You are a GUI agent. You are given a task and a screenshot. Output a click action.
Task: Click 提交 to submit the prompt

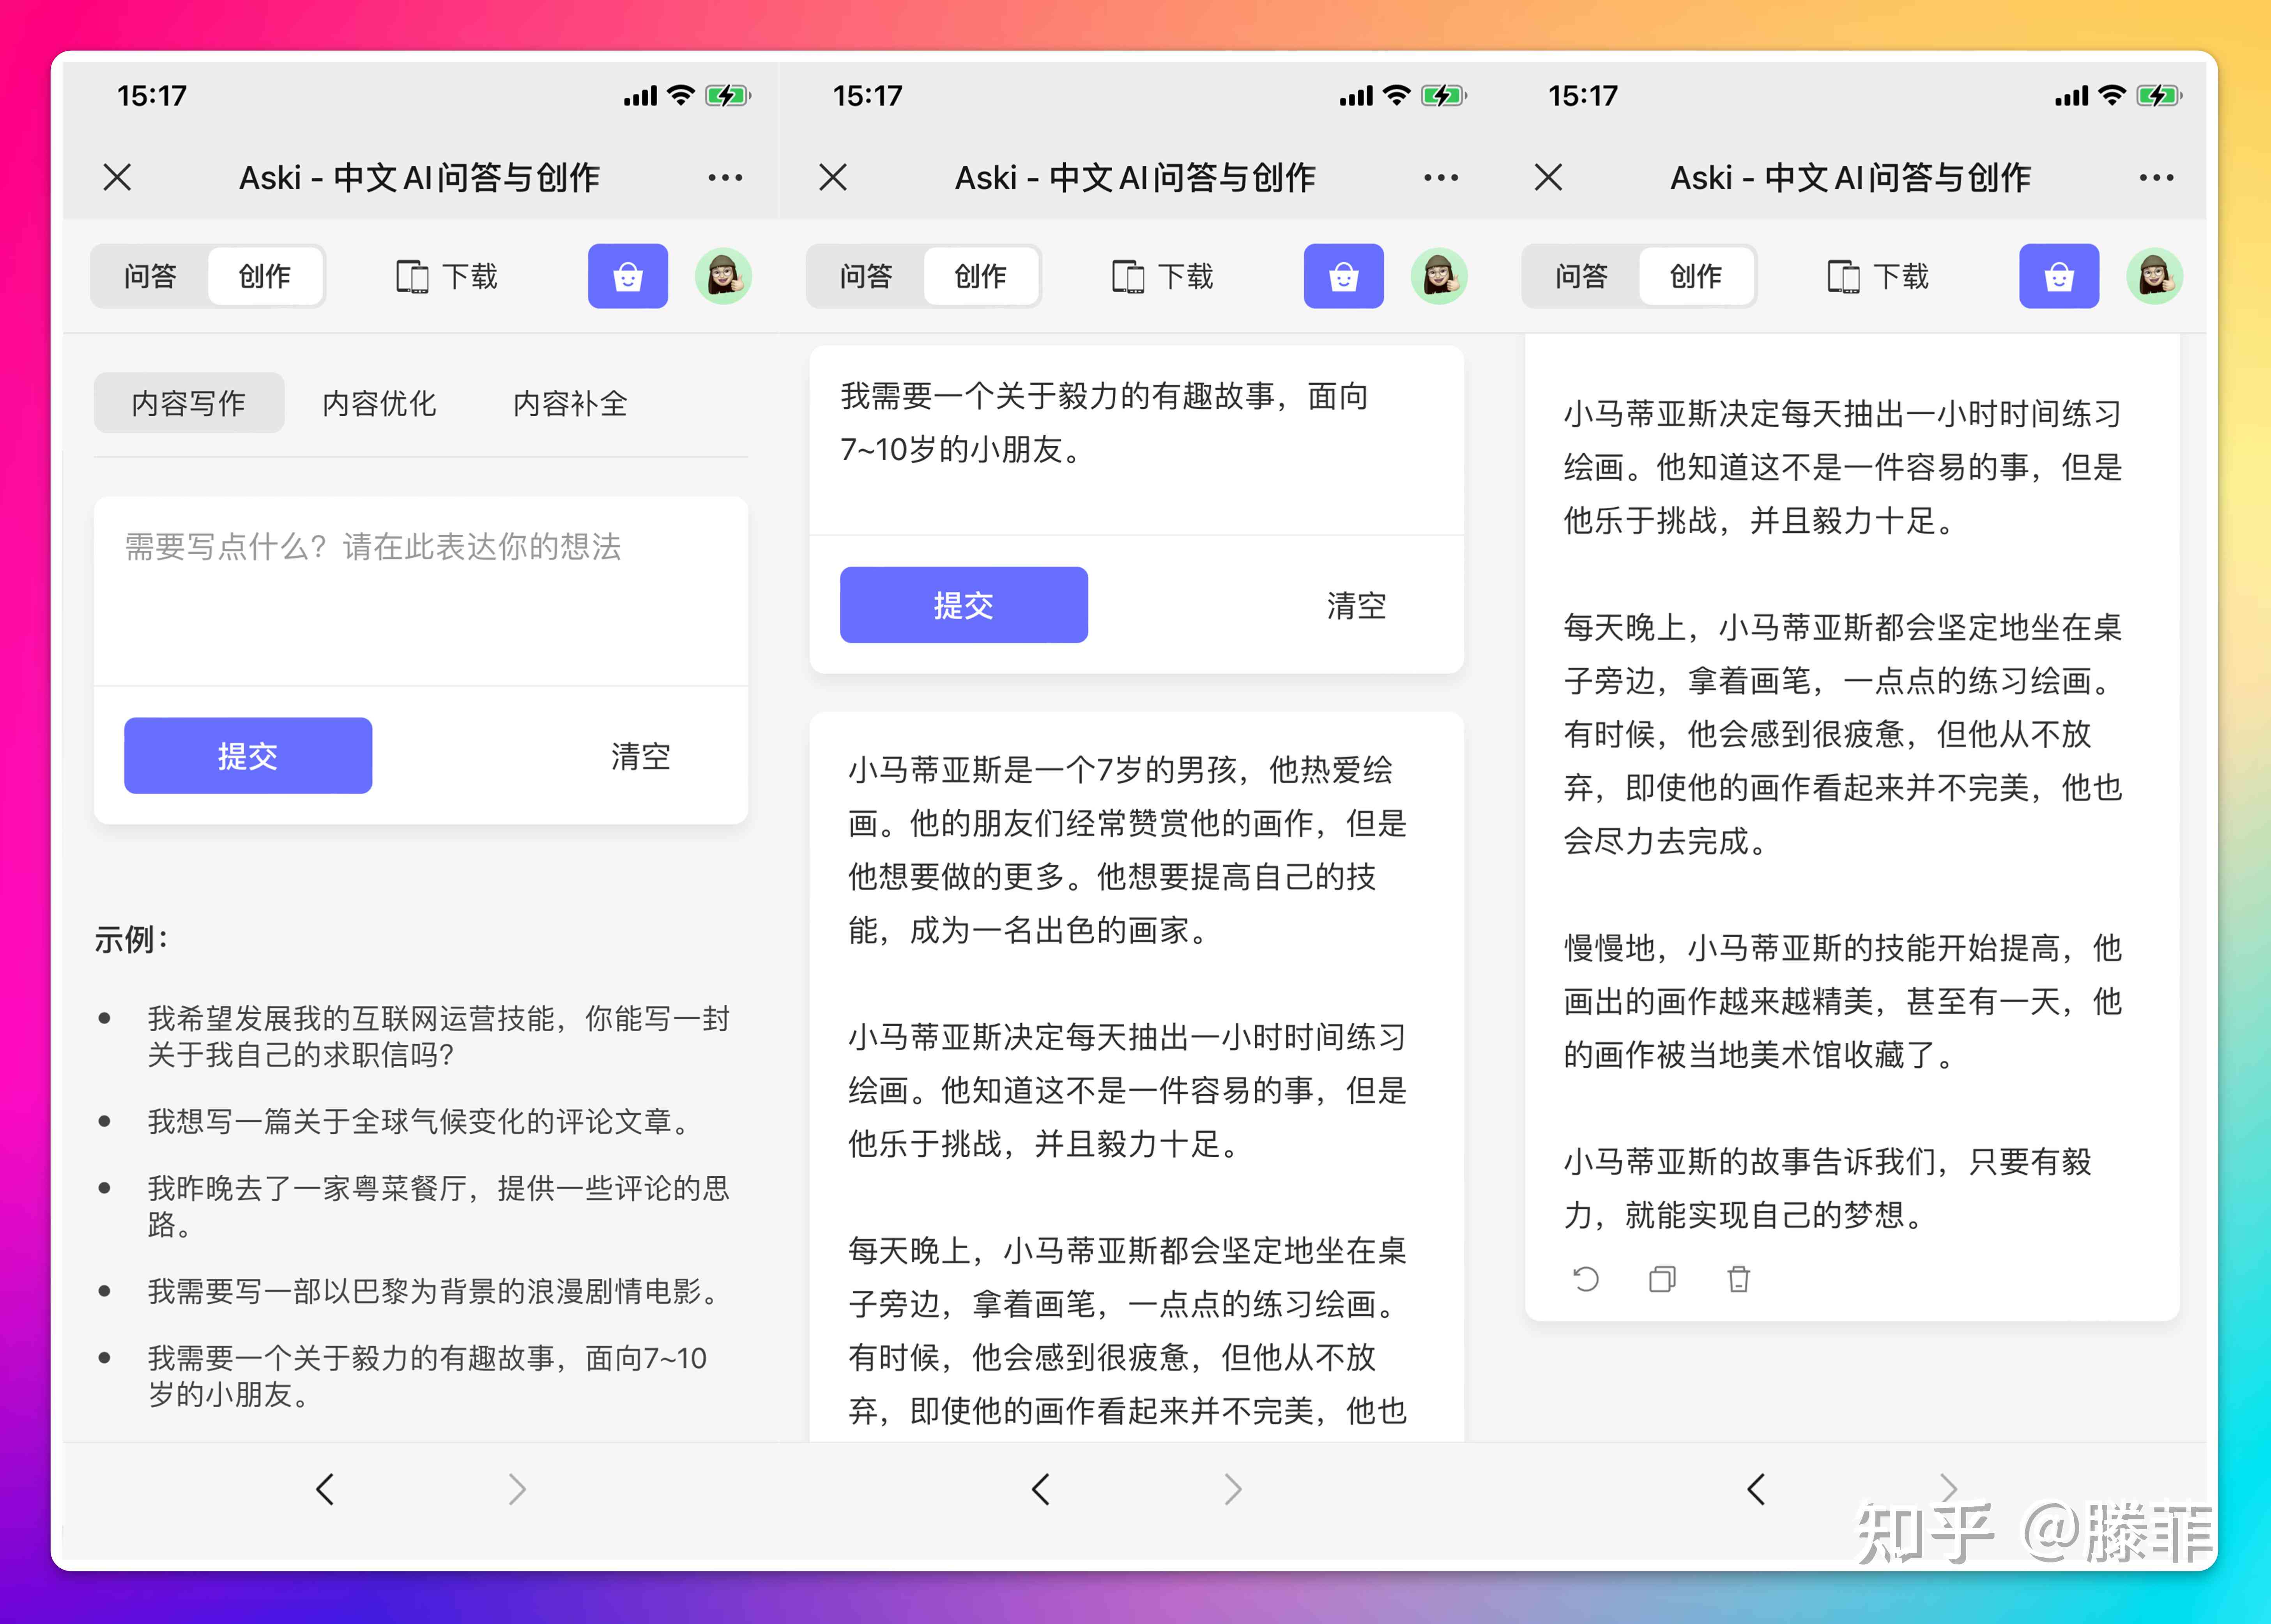pos(963,604)
